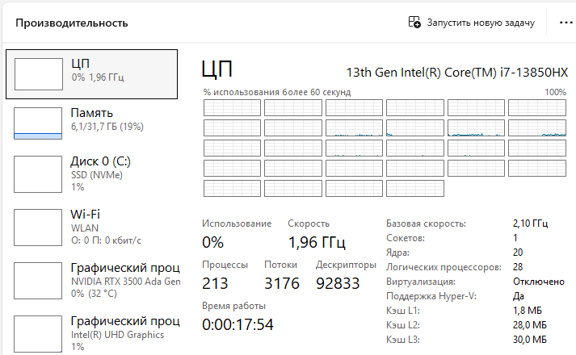The image size is (576, 355).
Task: Click the Время работы value 0:00:17:54
Action: [x=238, y=324]
